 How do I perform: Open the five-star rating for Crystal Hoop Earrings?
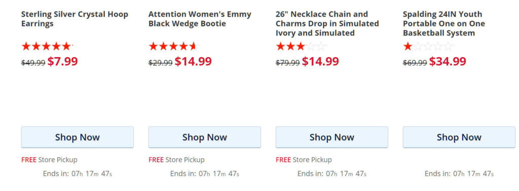click(47, 46)
